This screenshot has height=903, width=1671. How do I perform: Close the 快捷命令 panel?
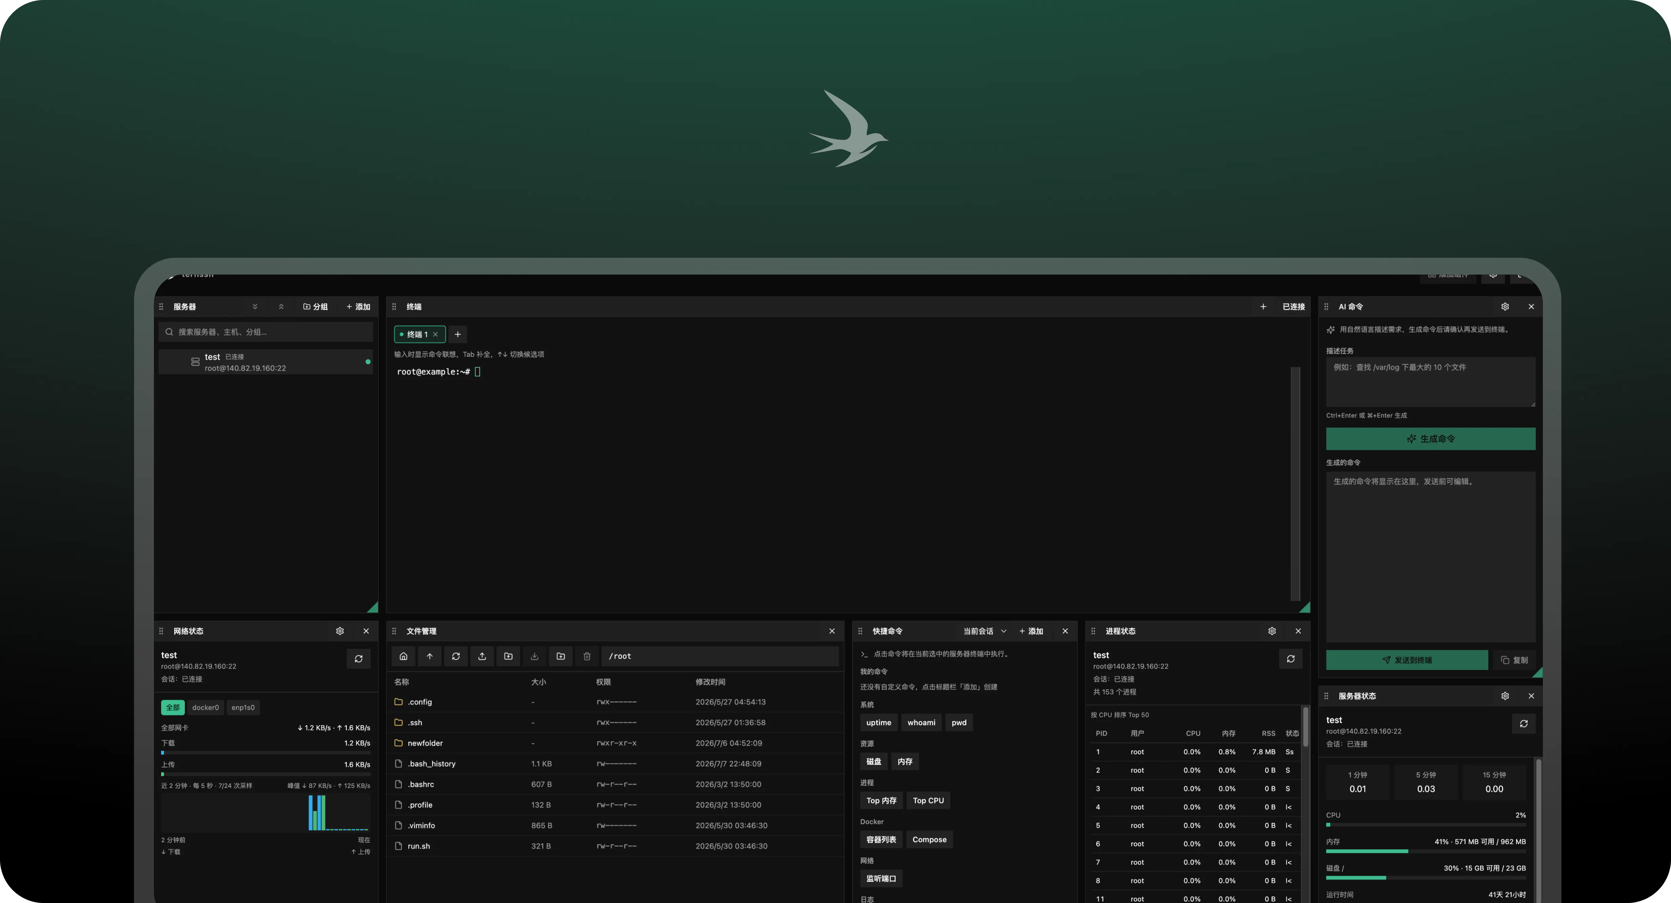1065,631
